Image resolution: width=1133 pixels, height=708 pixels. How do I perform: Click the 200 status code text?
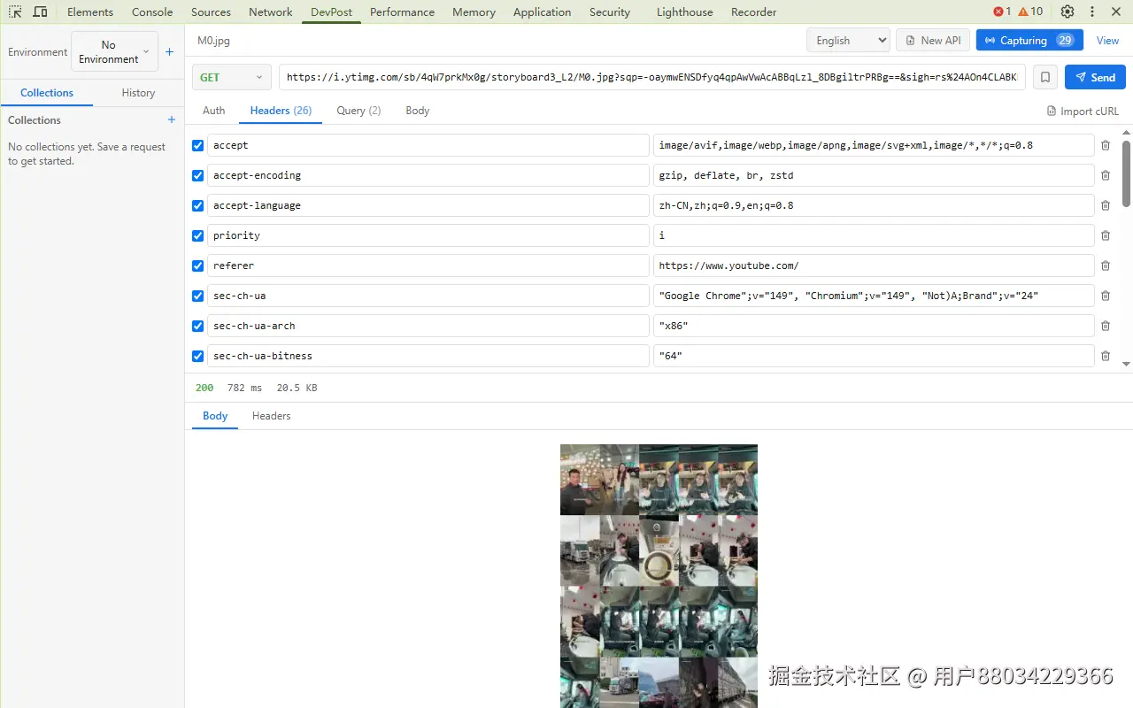(204, 388)
